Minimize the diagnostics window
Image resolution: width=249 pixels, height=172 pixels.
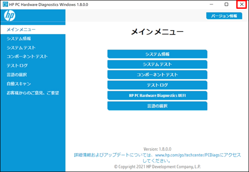pyautogui.click(x=211, y=4)
